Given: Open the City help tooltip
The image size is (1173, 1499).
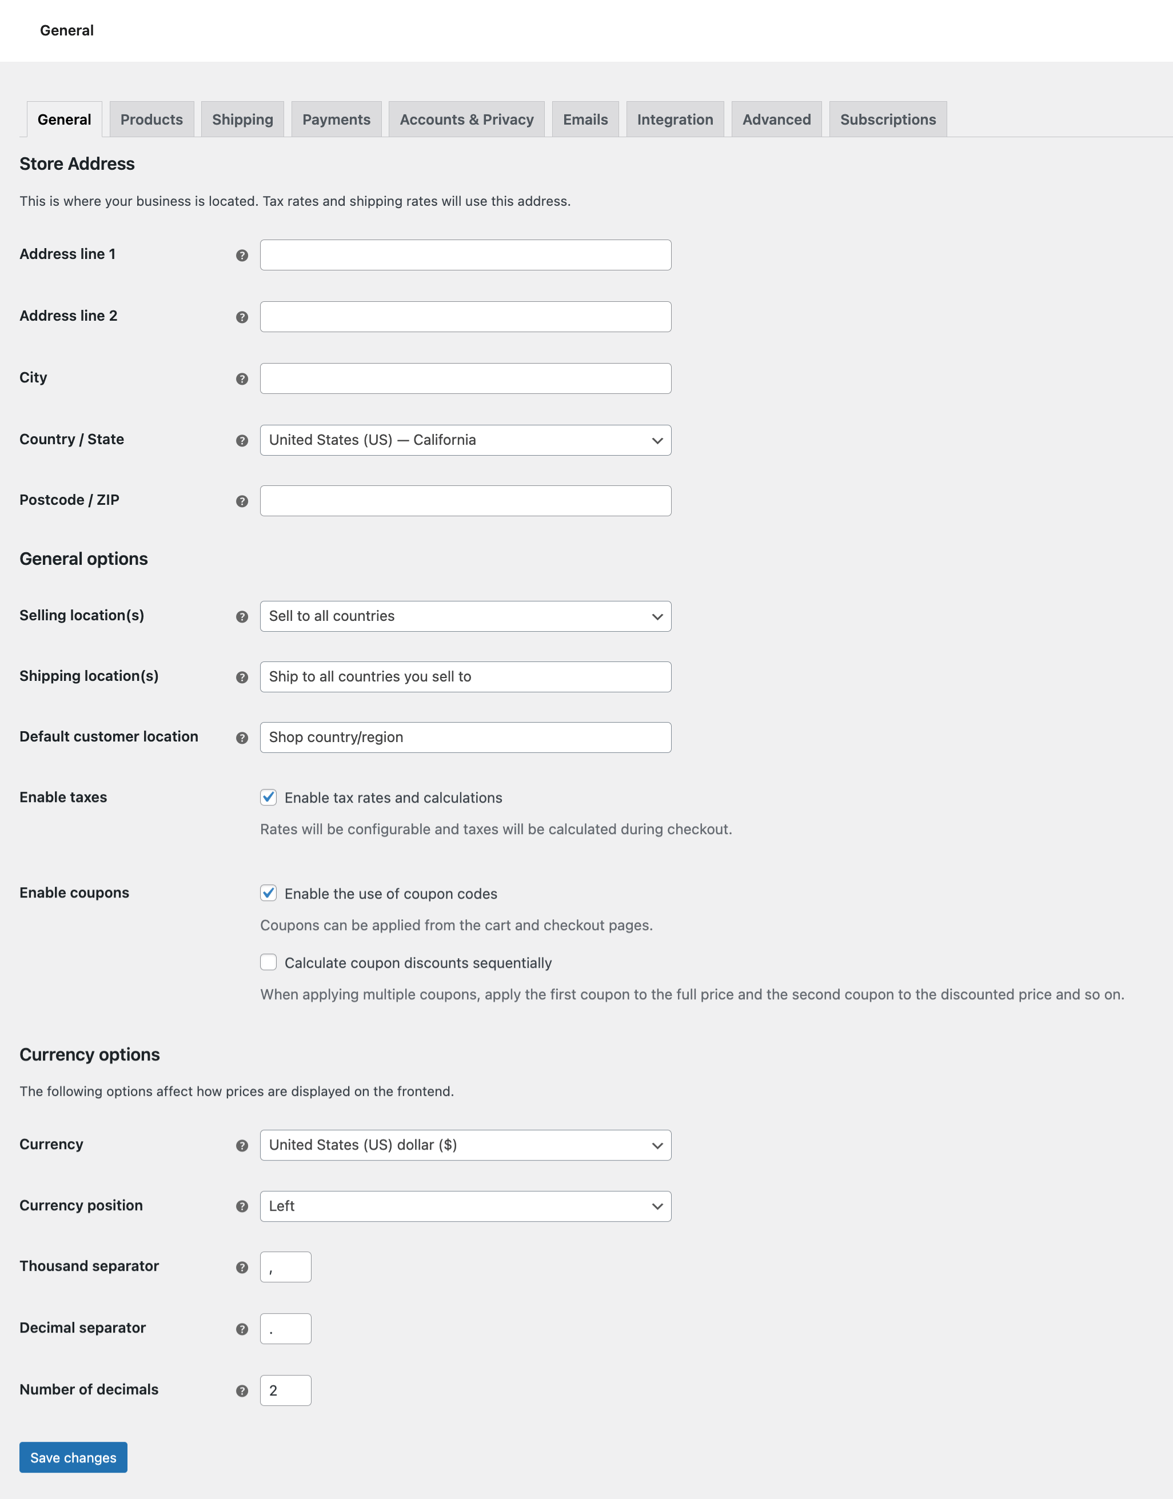Looking at the screenshot, I should 242,378.
